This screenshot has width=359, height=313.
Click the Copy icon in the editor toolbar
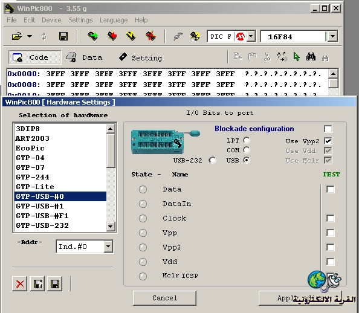[238, 57]
